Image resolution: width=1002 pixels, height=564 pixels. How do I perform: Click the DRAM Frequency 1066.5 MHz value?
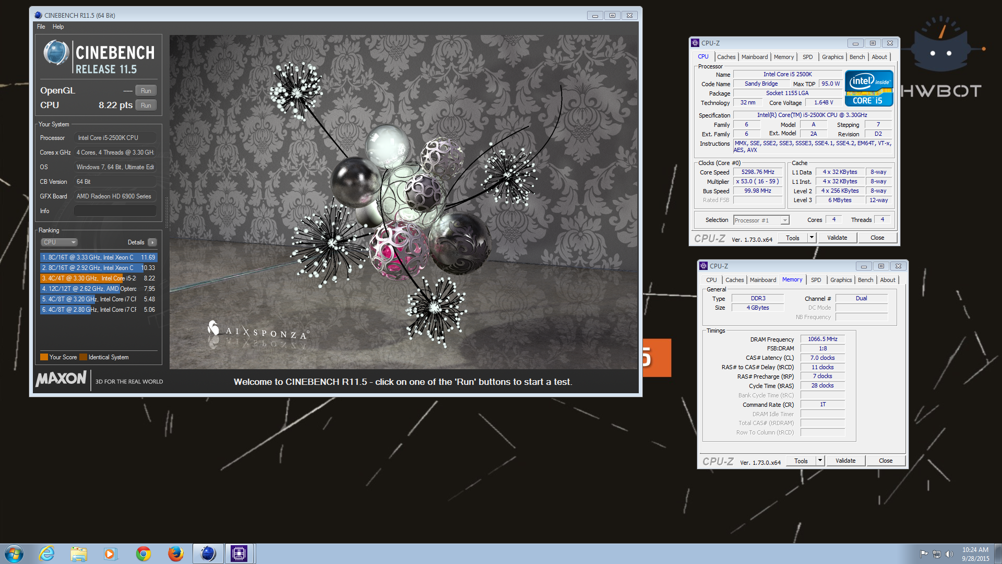(x=822, y=339)
